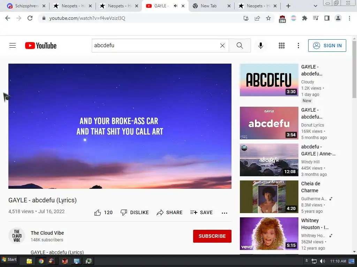
Task: Share this page from the address bar
Action: [257, 18]
